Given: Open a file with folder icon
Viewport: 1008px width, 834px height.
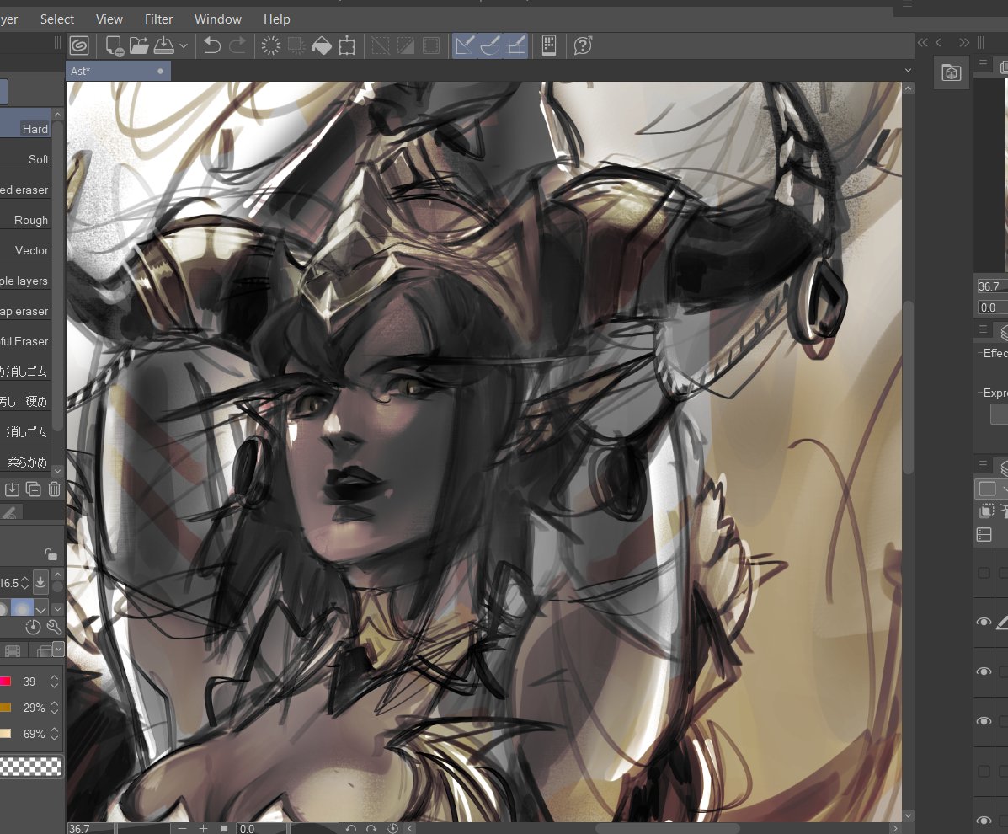Looking at the screenshot, I should pyautogui.click(x=139, y=45).
